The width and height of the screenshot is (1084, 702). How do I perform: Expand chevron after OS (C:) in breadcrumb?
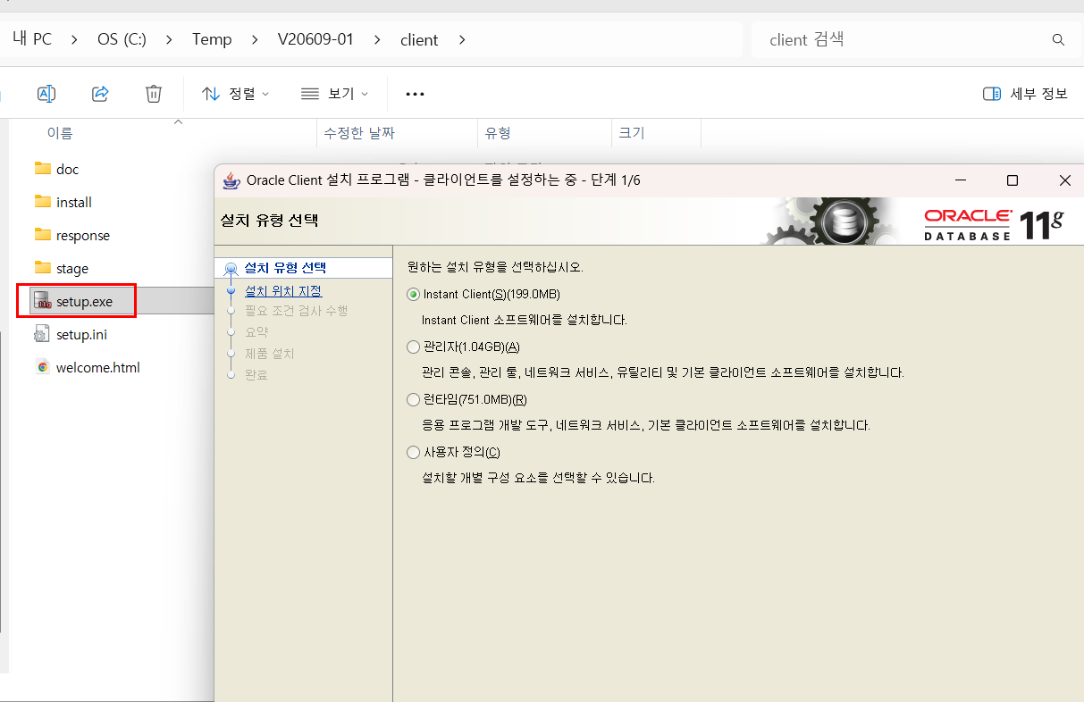click(x=170, y=39)
